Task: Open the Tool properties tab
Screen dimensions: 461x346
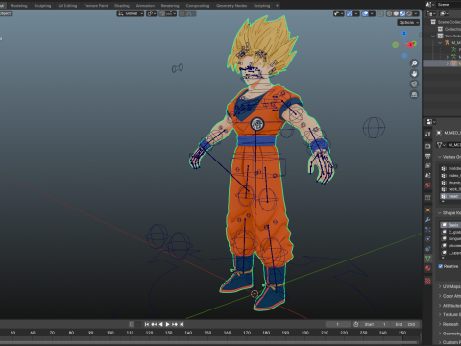Action: click(x=428, y=135)
